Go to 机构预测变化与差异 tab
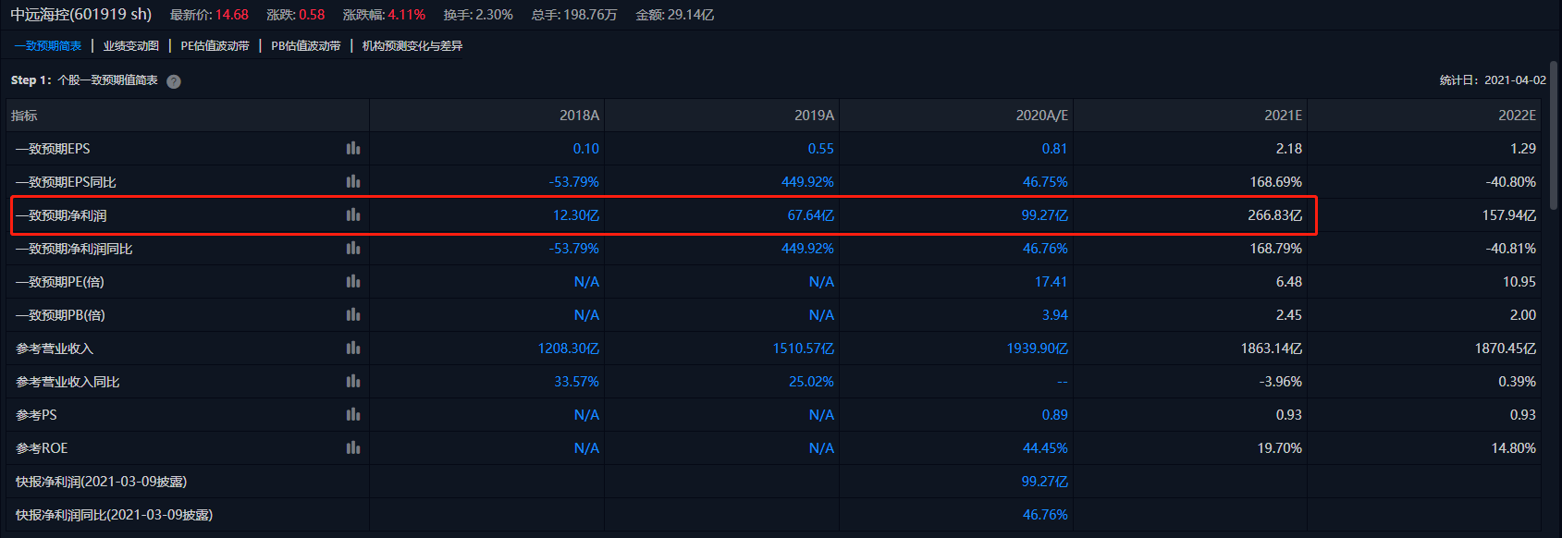This screenshot has width=1562, height=538. [412, 46]
